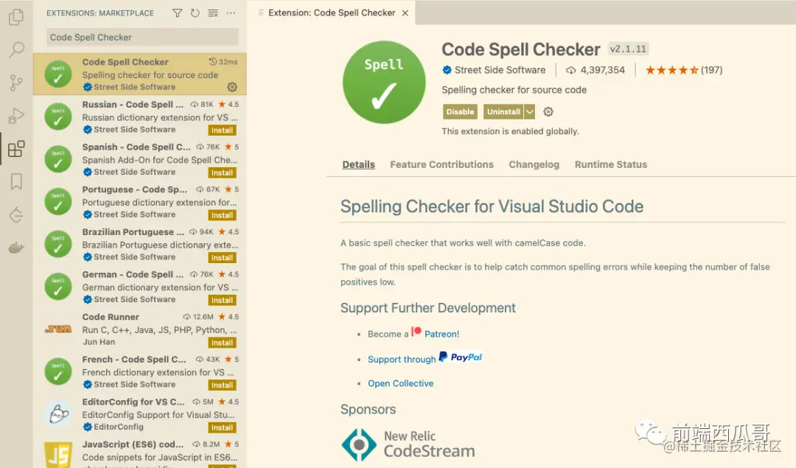The image size is (796, 468).
Task: Install the Brazilian Portuguese extension
Action: (222, 258)
